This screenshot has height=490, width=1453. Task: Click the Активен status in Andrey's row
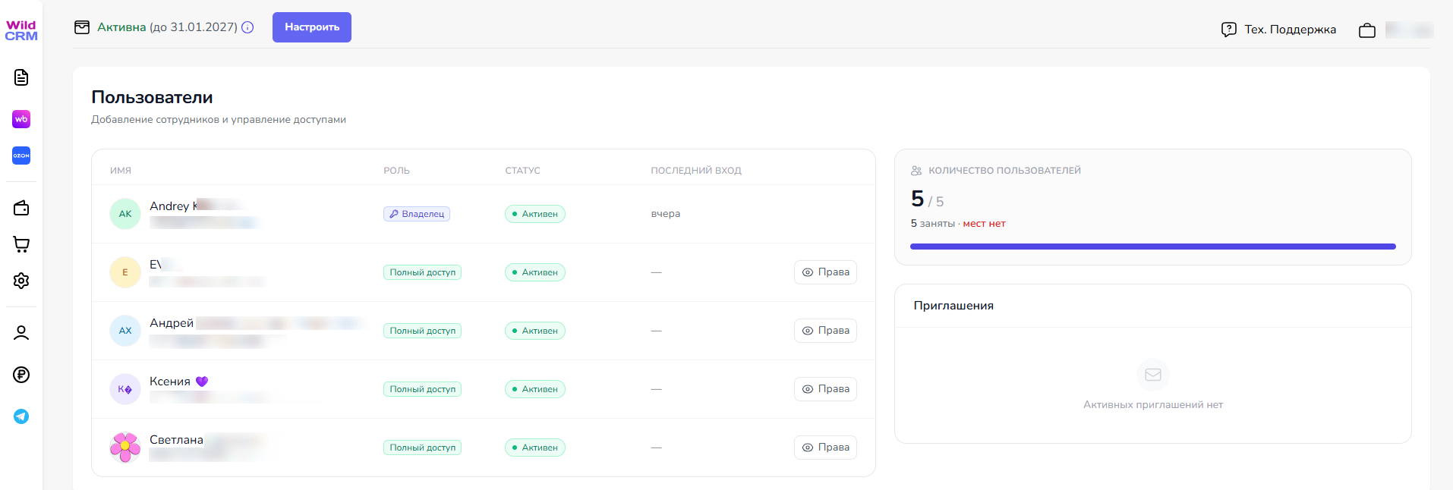pos(535,214)
